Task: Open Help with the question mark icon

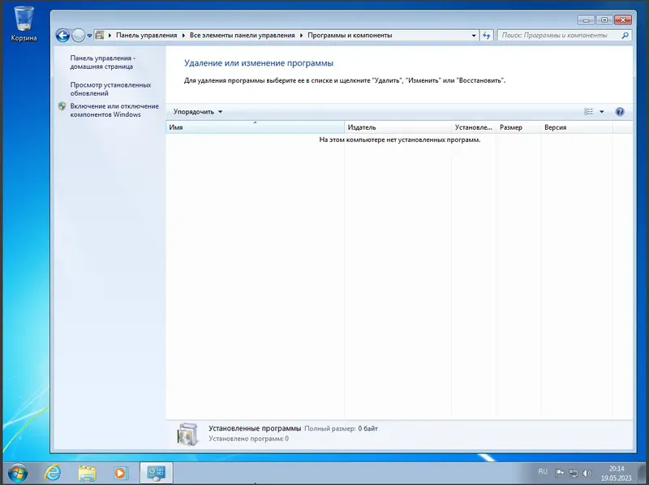Action: pyautogui.click(x=619, y=111)
